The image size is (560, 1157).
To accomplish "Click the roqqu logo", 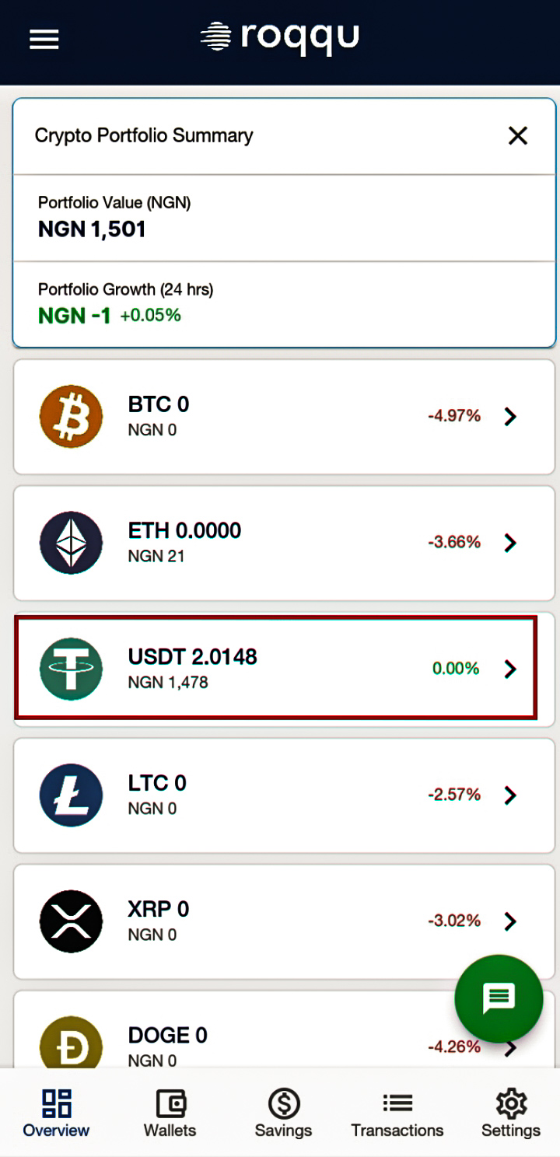I will pyautogui.click(x=280, y=37).
